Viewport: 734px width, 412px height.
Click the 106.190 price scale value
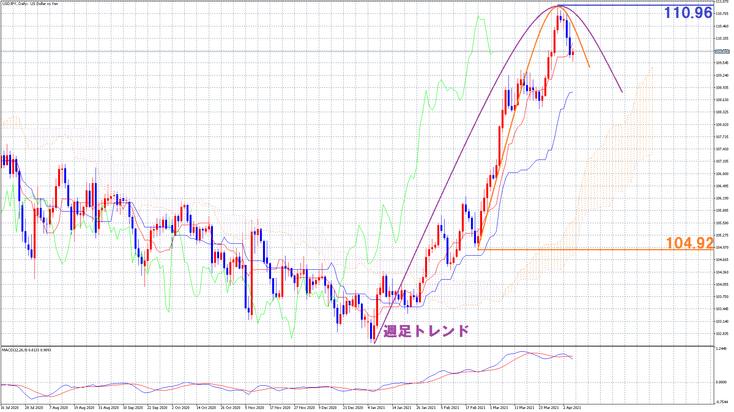pyautogui.click(x=722, y=198)
